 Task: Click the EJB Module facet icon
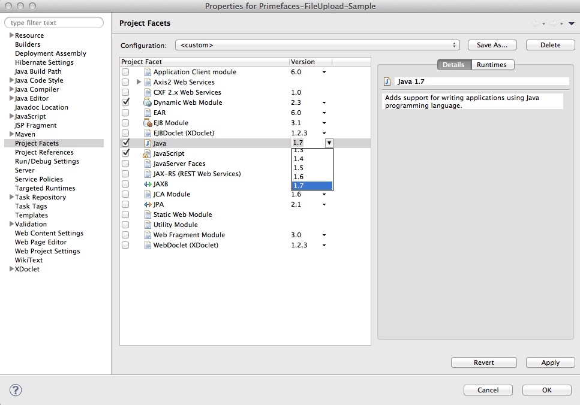coord(146,122)
